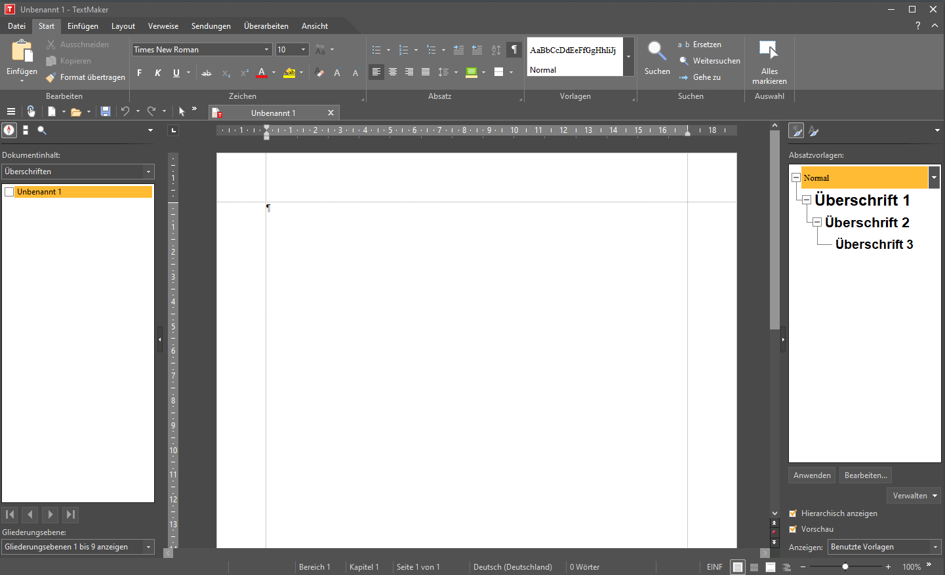Decrease font size with smaller A icon
This screenshot has height=575, width=945.
[x=355, y=73]
